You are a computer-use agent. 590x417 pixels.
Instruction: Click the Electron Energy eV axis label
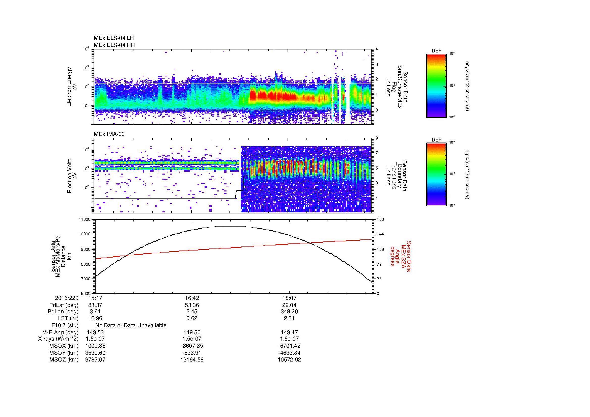(x=72, y=87)
